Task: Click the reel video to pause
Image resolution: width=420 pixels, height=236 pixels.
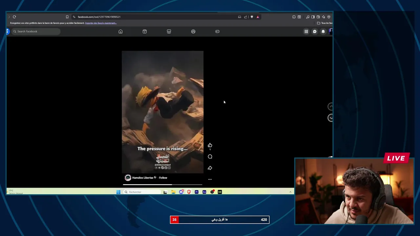Action: pos(163,112)
